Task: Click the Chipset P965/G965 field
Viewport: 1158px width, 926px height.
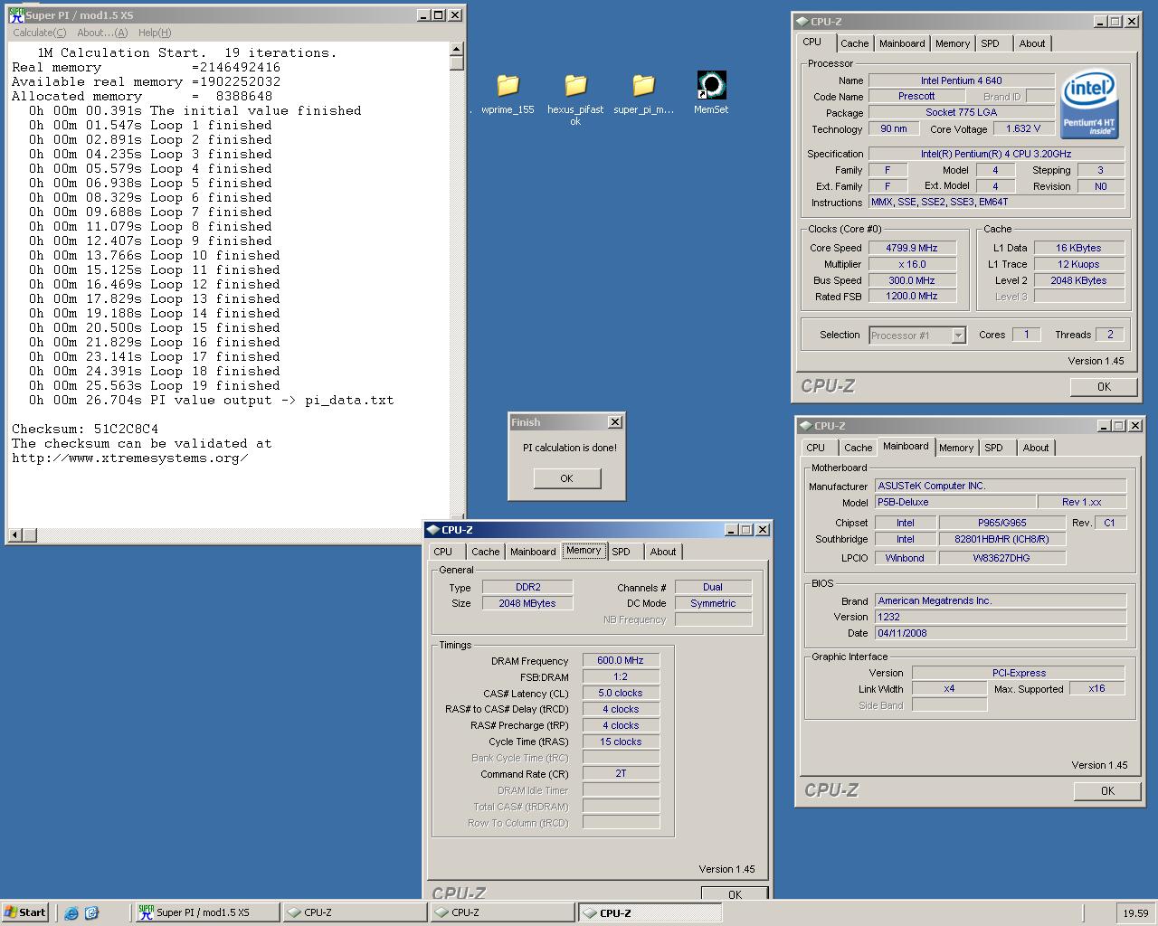Action: 1001,523
